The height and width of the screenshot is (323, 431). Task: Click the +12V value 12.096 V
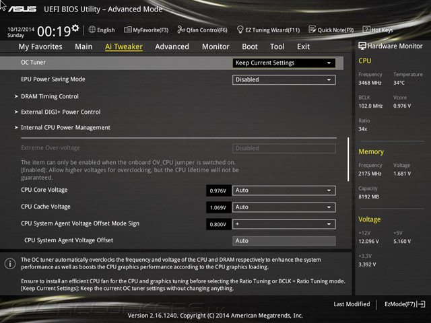click(x=368, y=241)
